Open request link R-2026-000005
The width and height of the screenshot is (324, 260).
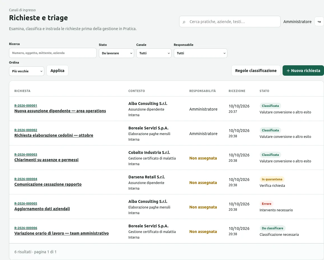click(x=26, y=204)
